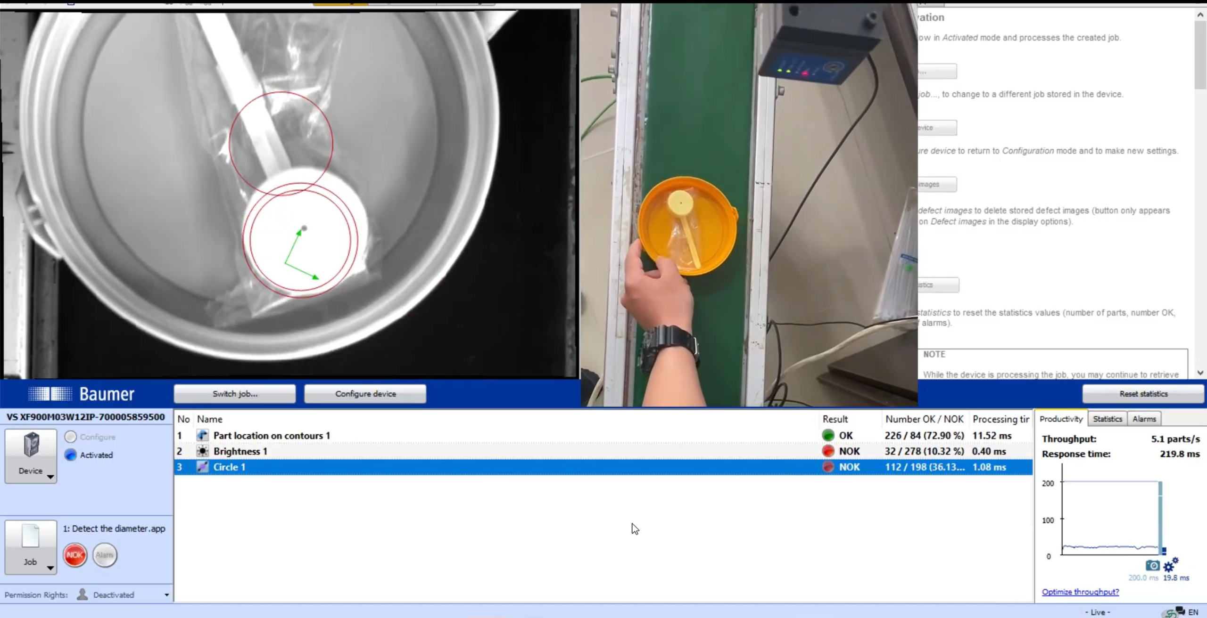Click the red NOK status indicator
Viewport: 1207px width, 618px height.
(x=75, y=555)
